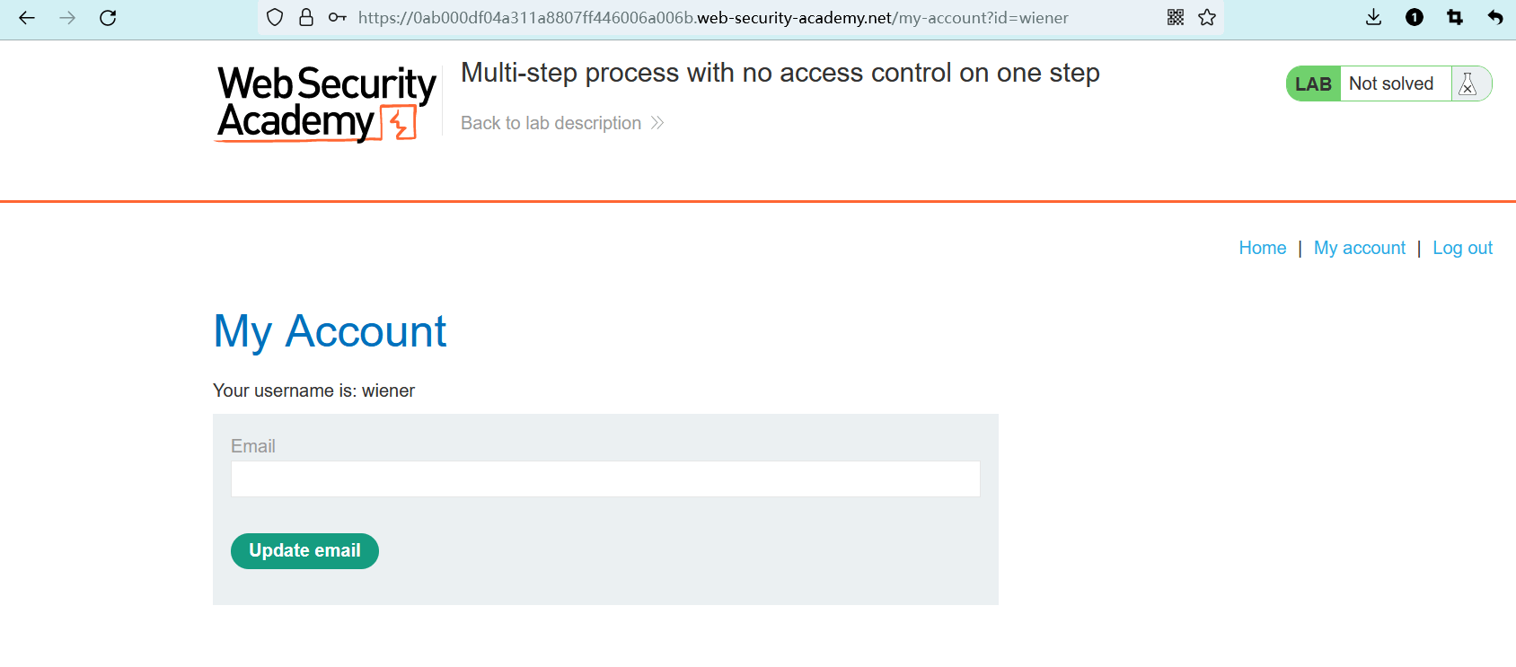Open the QR code generator icon
This screenshot has height=667, width=1516.
click(x=1176, y=18)
